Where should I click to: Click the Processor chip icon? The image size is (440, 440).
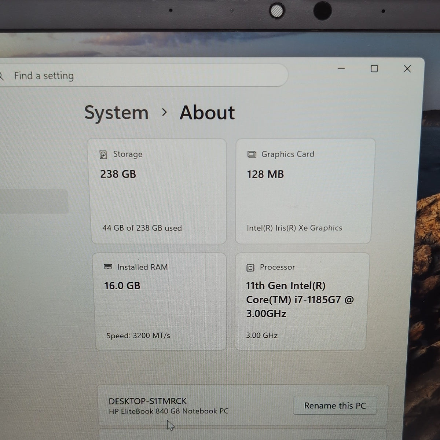[x=250, y=268]
